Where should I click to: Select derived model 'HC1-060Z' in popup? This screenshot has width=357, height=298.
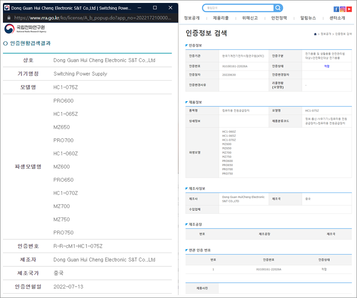pyautogui.click(x=66, y=153)
